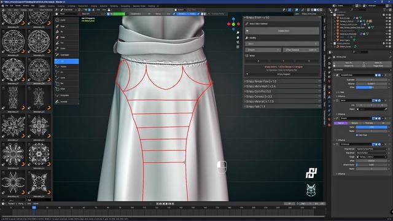Toggle camera view gizmo icon
The height and width of the screenshot is (221, 393).
pos(238,42)
